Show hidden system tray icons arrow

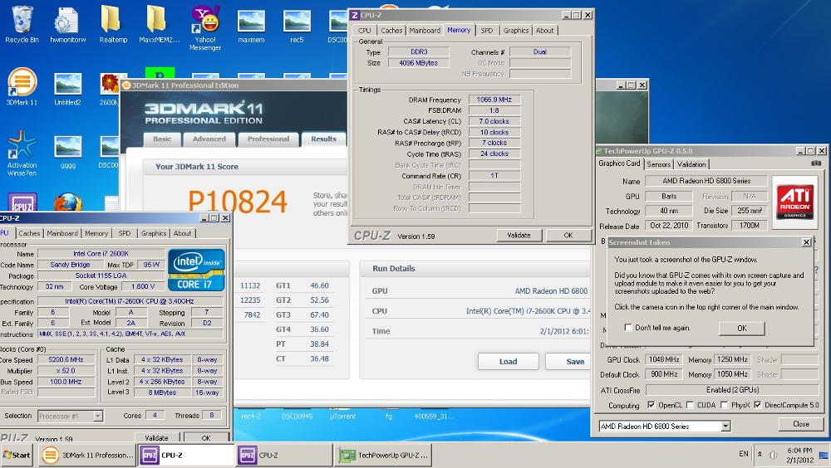(x=760, y=454)
